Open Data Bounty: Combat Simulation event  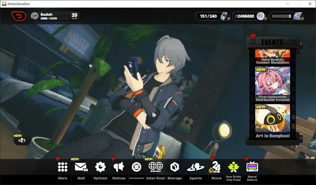pos(272,56)
